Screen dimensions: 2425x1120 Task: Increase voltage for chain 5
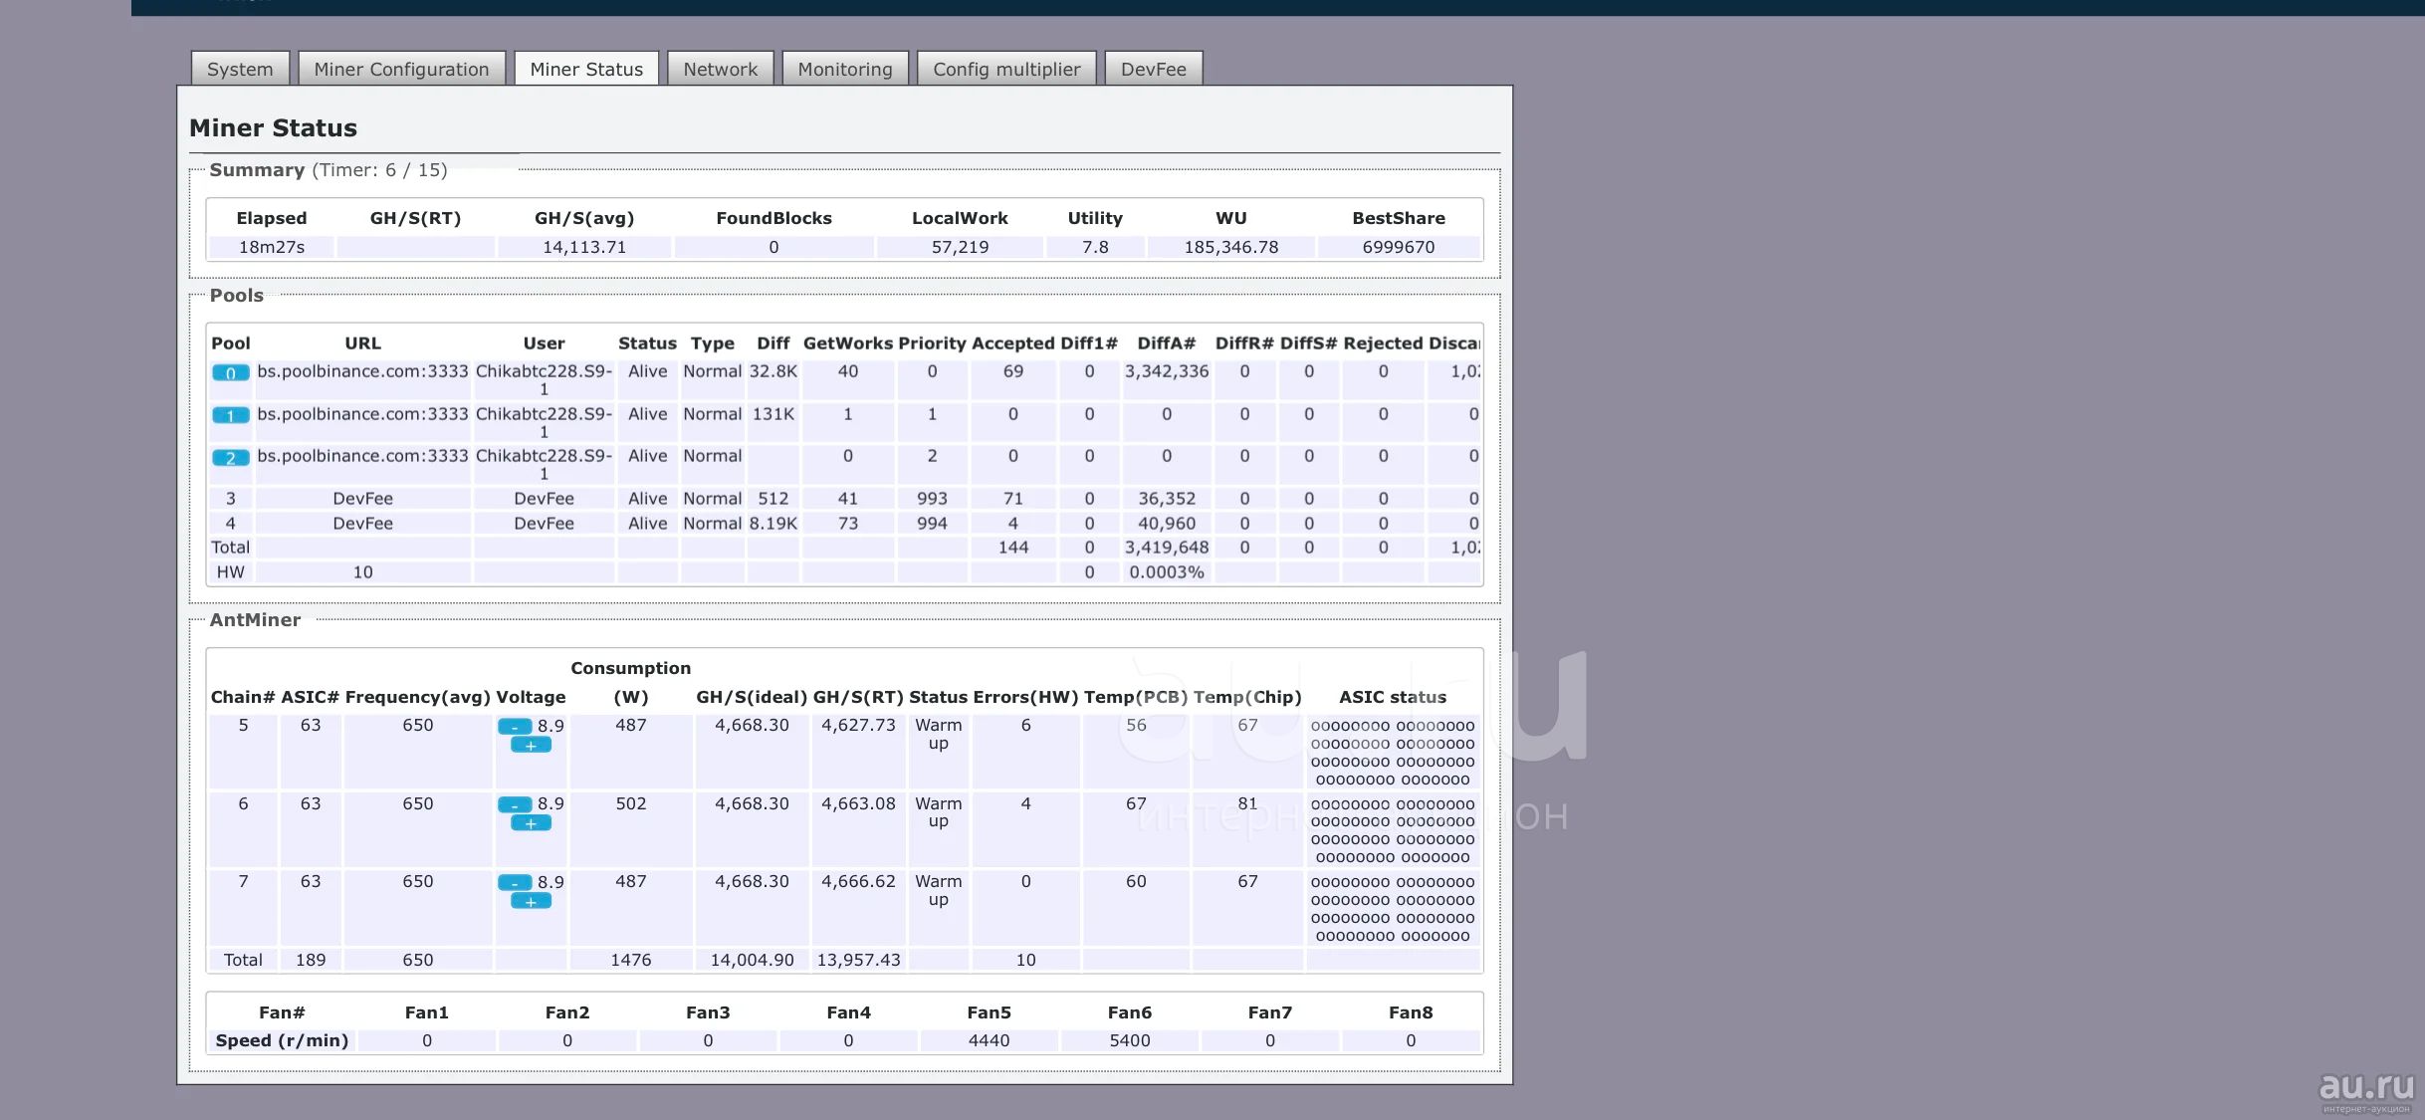[x=531, y=745]
